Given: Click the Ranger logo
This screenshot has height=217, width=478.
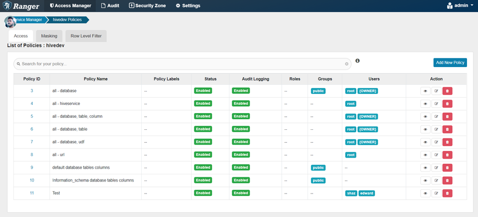Looking at the screenshot, I should click(21, 6).
